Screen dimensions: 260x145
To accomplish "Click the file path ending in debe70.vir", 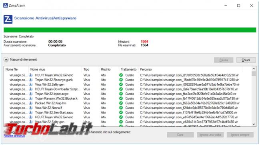I will [190, 84].
